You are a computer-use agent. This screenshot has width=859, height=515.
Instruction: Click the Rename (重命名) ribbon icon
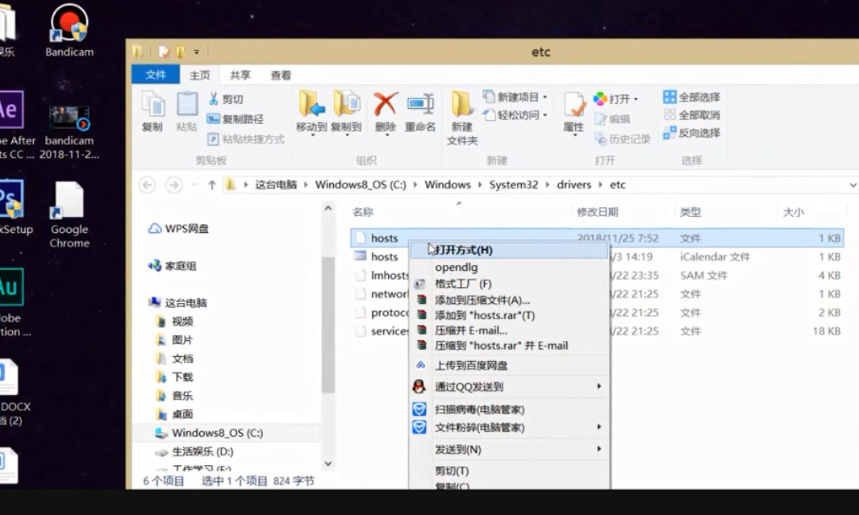420,113
